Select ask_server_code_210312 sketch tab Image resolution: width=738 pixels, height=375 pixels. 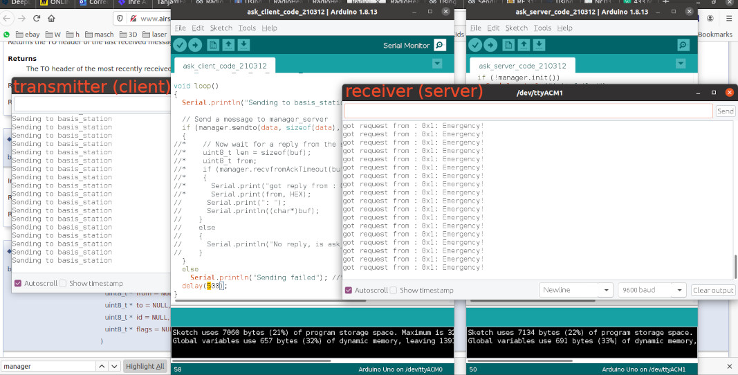522,66
